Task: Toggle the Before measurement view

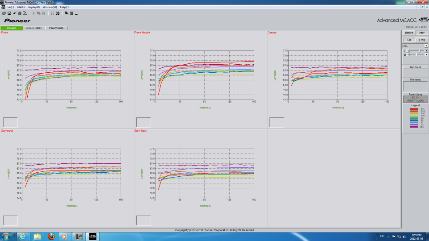Action: pyautogui.click(x=409, y=33)
